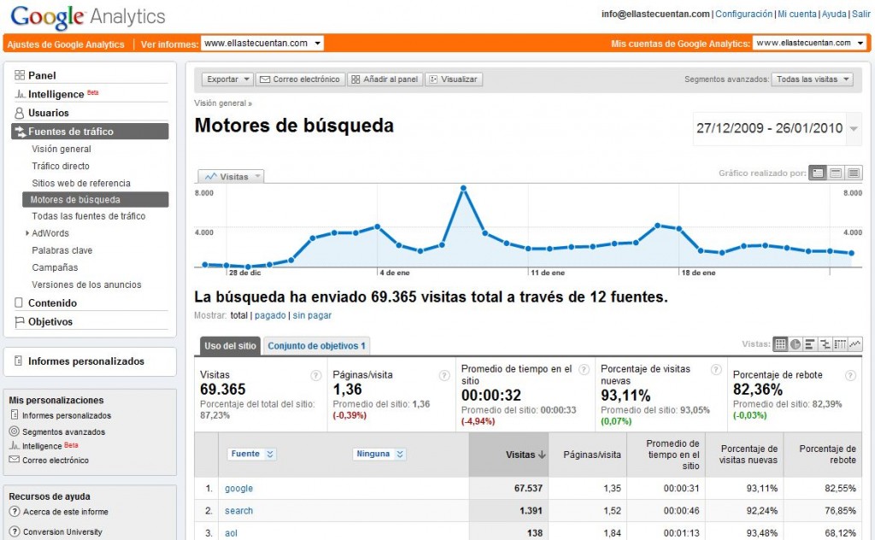Screen dimensions: 875x540
Task: Open 'Mis cuentas de Google Analytics' dropdown
Action: [810, 43]
